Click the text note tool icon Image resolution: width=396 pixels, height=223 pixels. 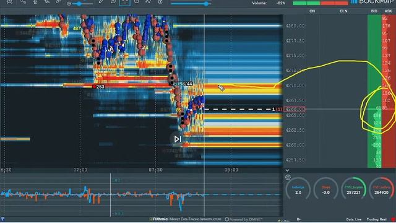click(x=113, y=1)
